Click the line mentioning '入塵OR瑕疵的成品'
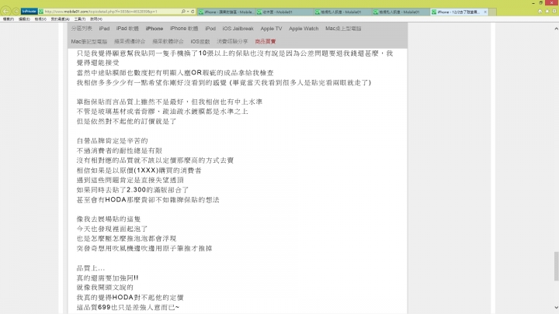The width and height of the screenshot is (559, 314). click(x=175, y=73)
